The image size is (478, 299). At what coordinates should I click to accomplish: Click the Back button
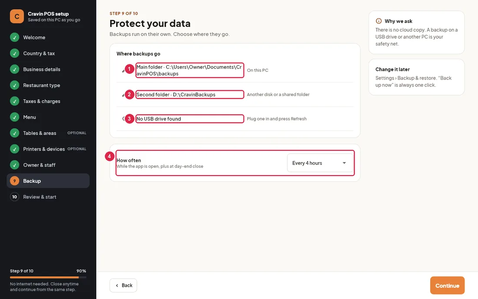pyautogui.click(x=123, y=285)
